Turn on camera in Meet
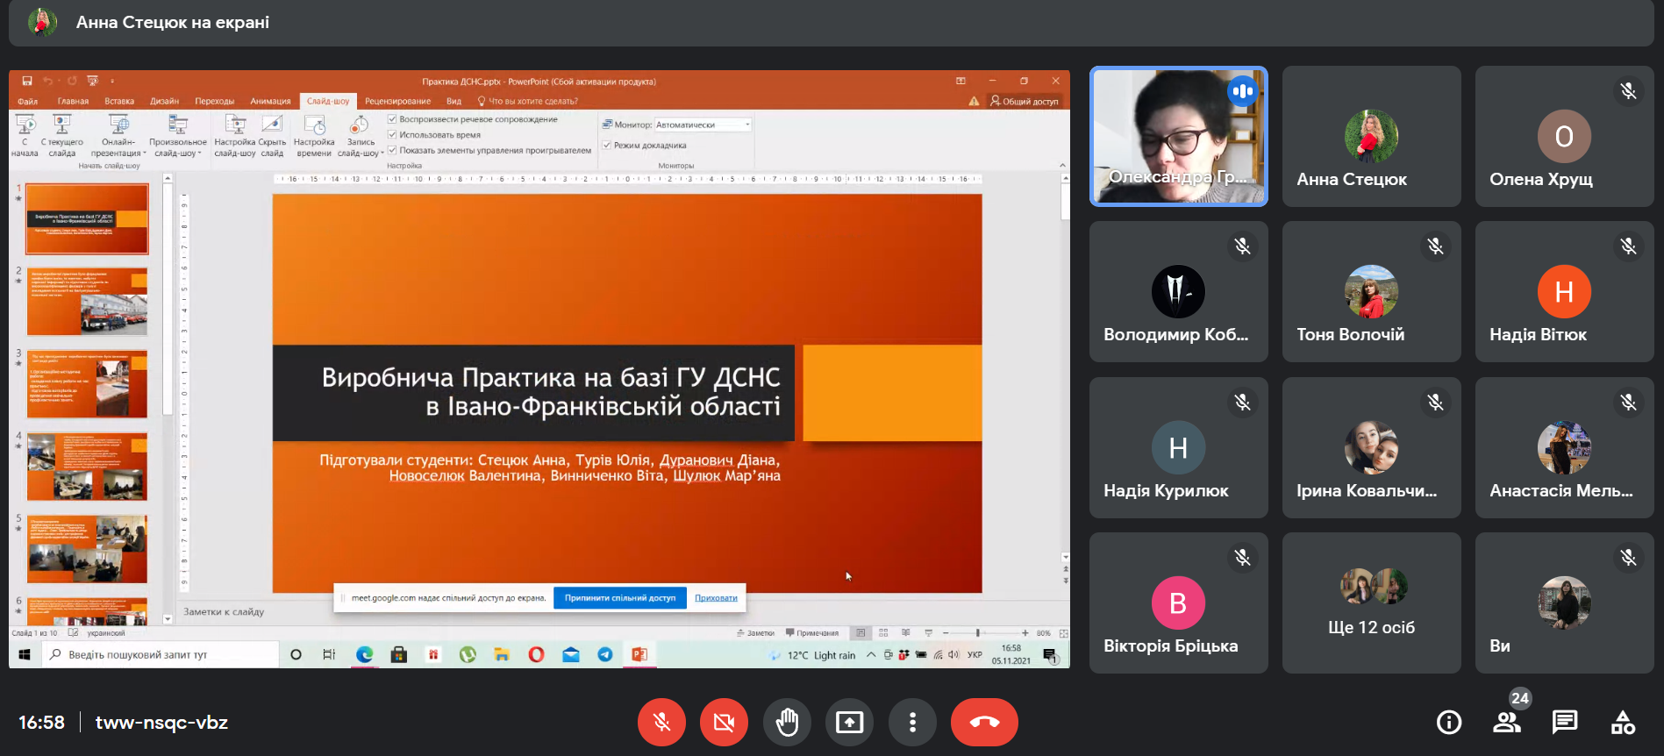 (x=724, y=722)
